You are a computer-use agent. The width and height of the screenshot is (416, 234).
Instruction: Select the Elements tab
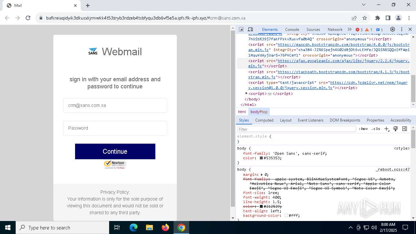[x=270, y=29]
